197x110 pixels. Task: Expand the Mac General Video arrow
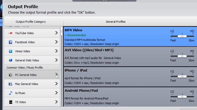[56, 84]
